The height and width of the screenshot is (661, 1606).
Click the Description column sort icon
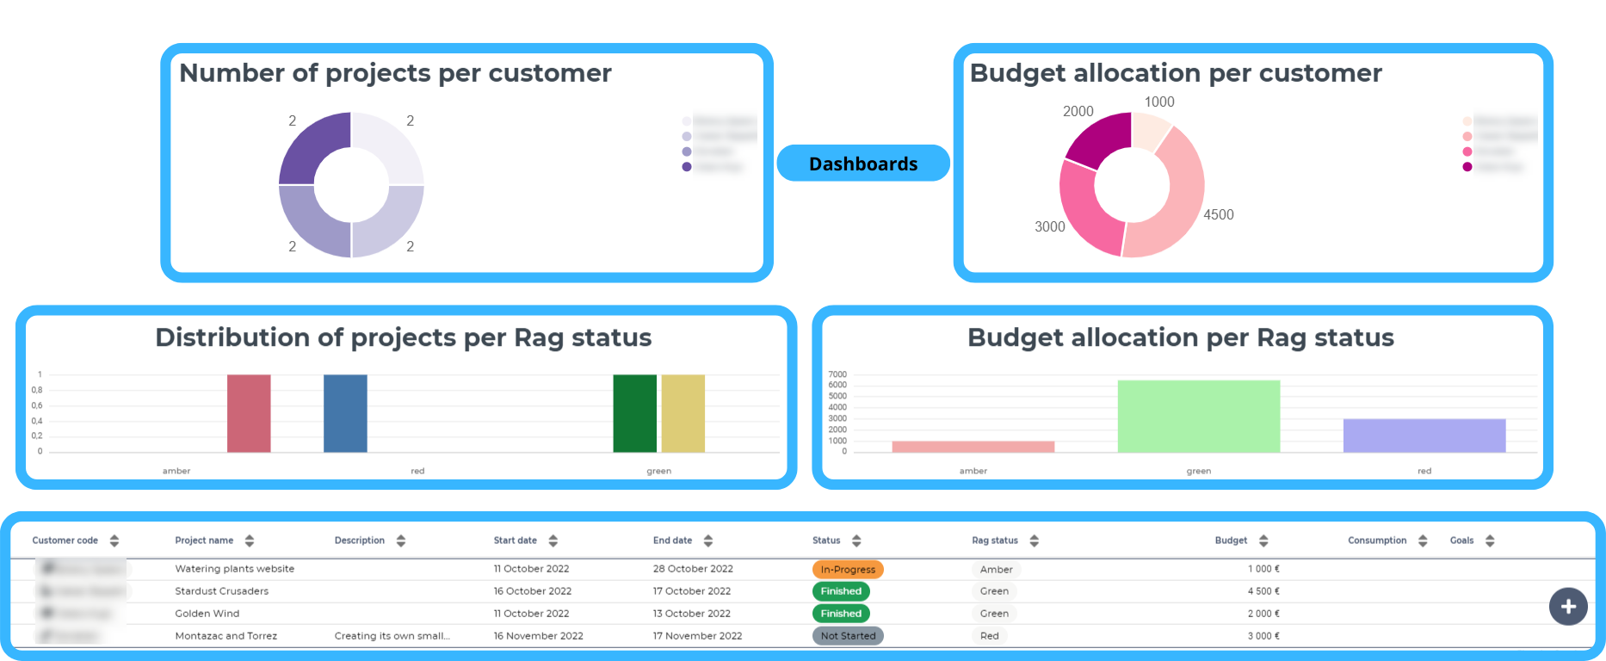[x=401, y=541]
